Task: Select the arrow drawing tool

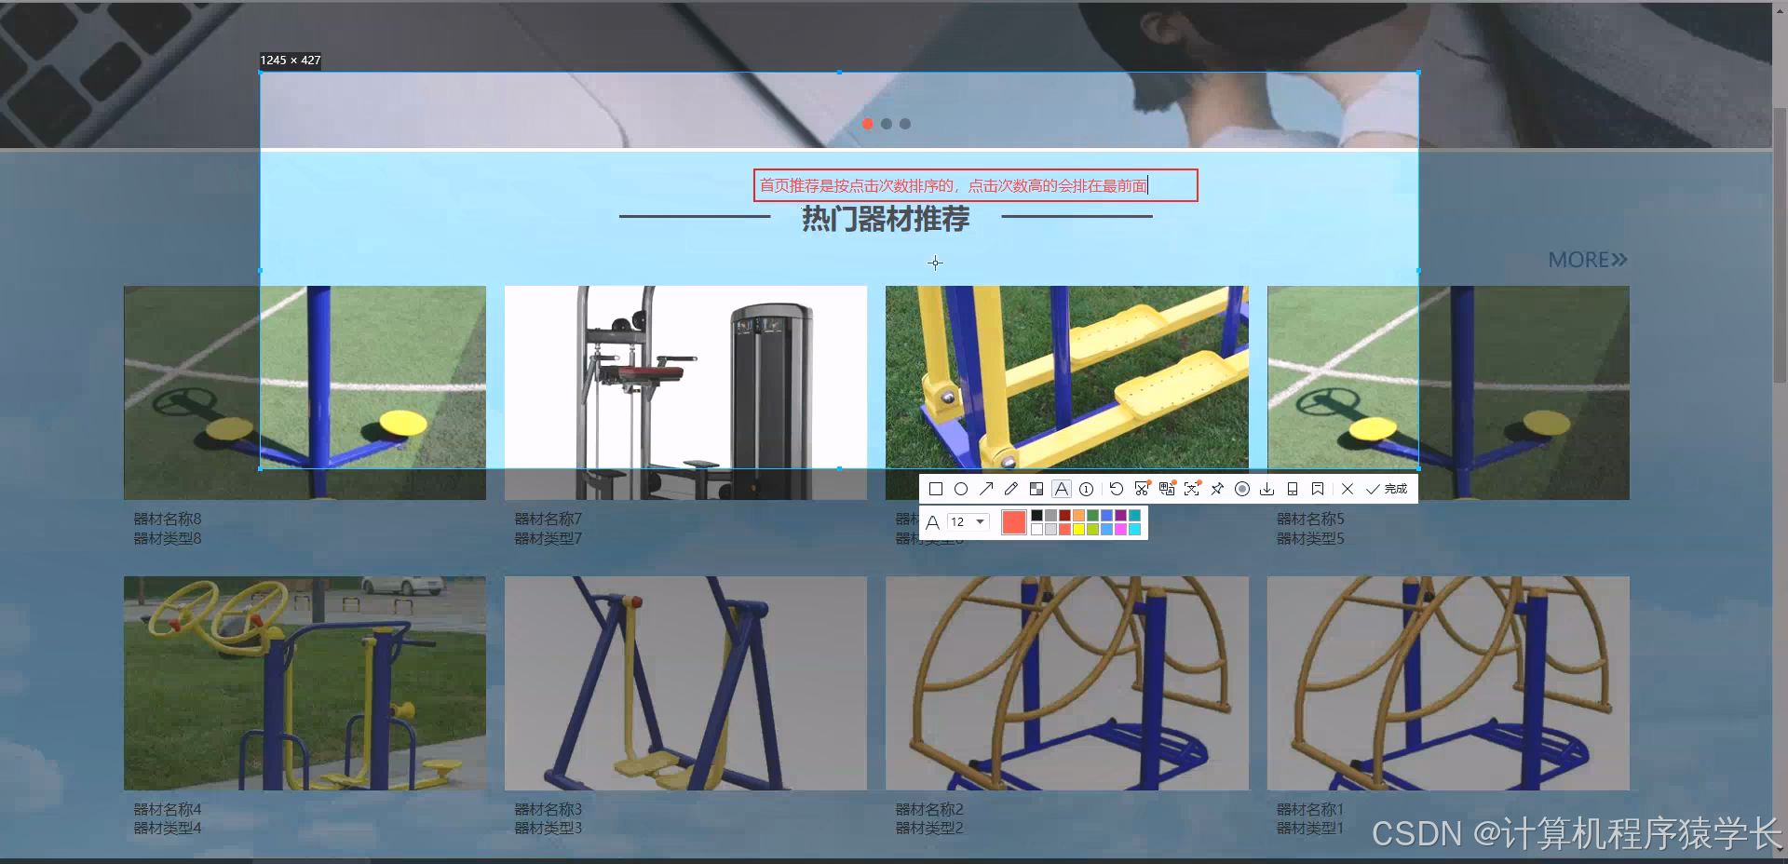Action: pyautogui.click(x=987, y=489)
